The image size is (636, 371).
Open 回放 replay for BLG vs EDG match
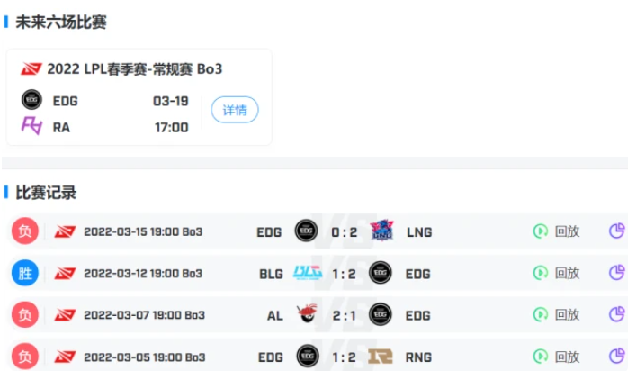point(556,273)
